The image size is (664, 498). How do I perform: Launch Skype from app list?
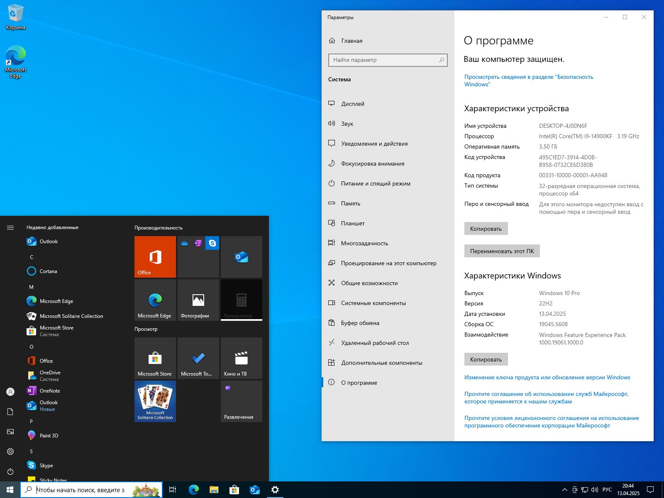click(x=75, y=466)
